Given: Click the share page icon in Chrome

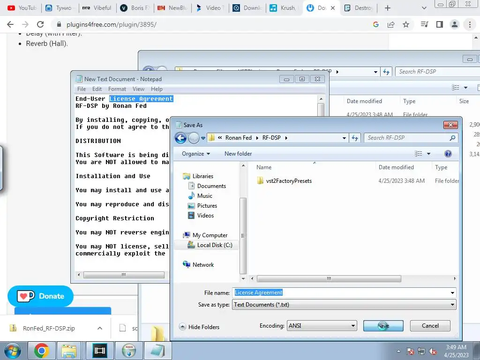Looking at the screenshot, I should click(x=391, y=24).
